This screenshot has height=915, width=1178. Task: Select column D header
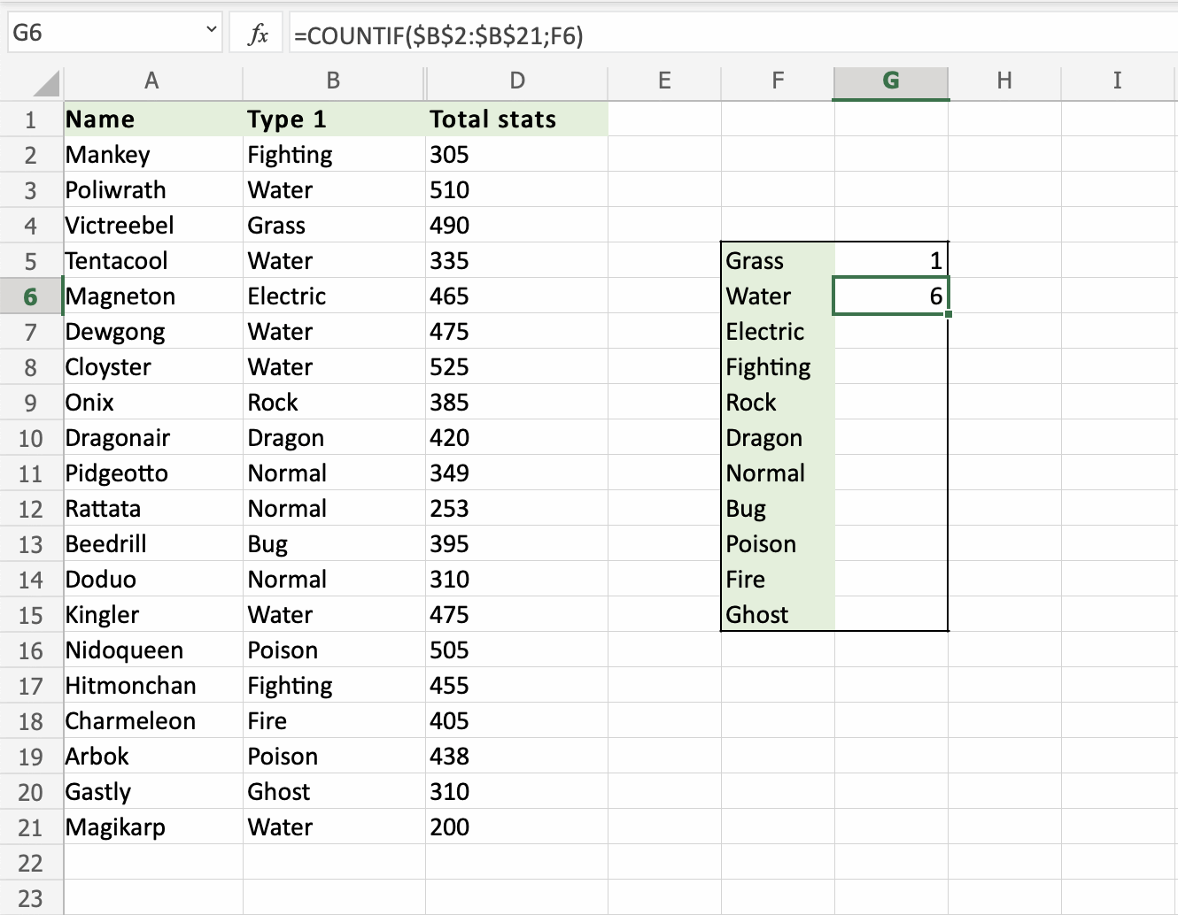pos(517,81)
